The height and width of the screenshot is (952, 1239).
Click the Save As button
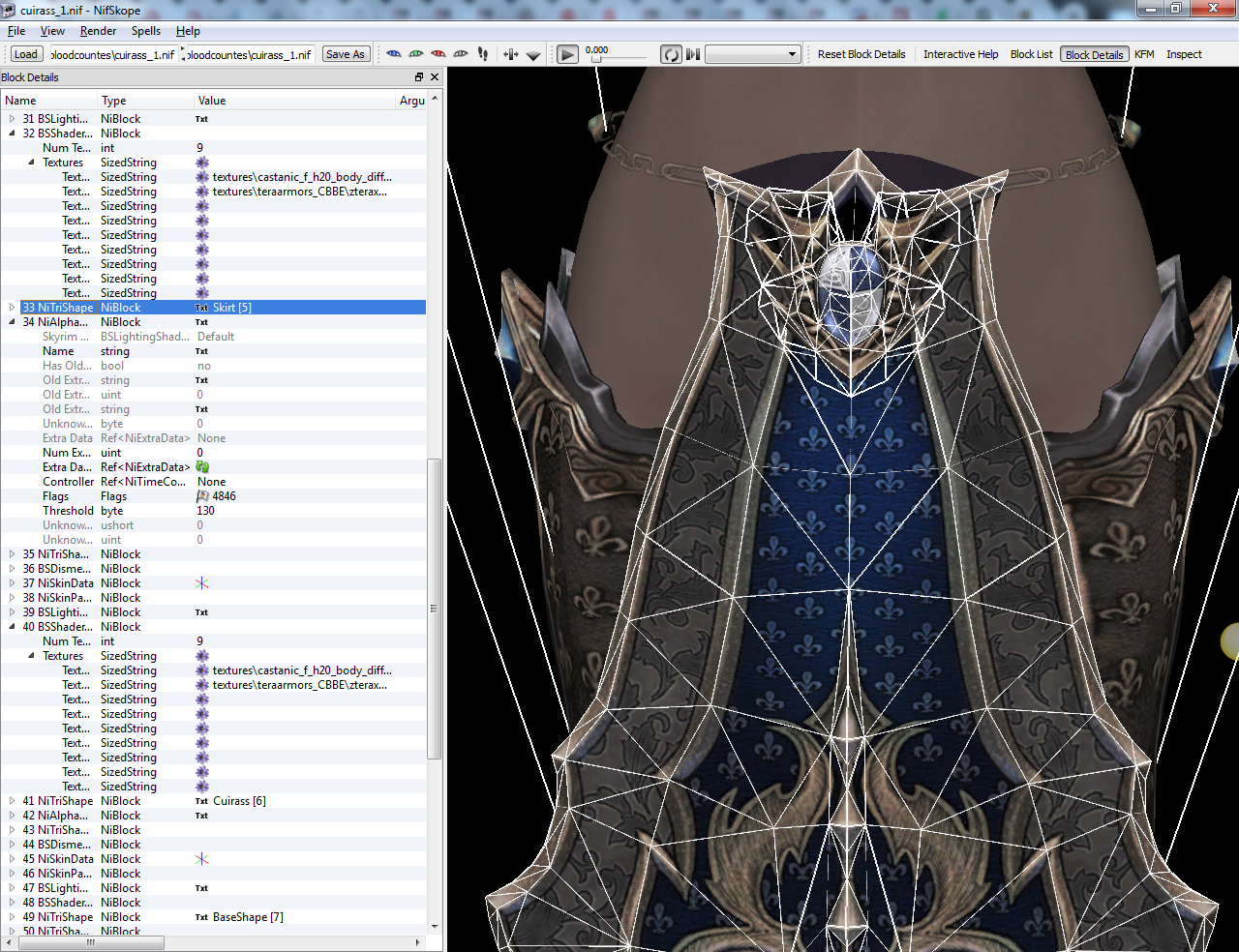[346, 54]
